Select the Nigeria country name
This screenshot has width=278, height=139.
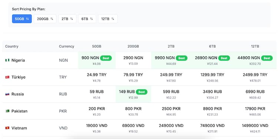[x=18, y=60]
